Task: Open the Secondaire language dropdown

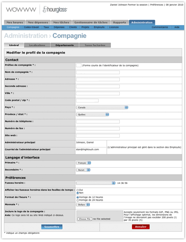Action: tap(83, 170)
